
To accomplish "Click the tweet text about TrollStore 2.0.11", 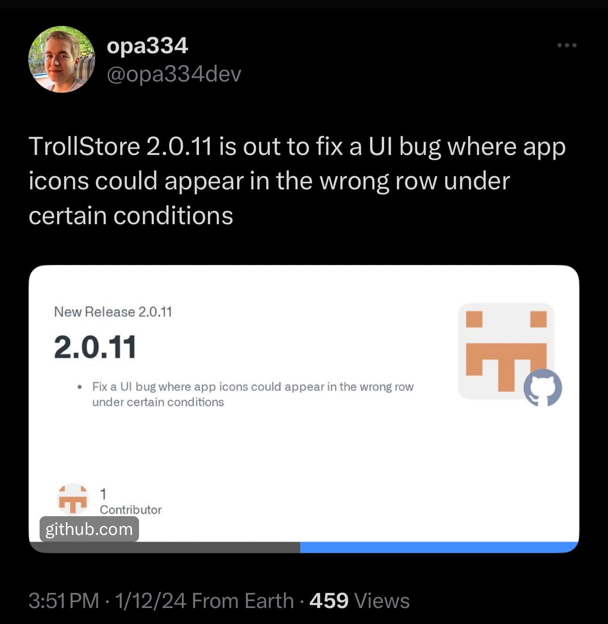I will point(297,181).
